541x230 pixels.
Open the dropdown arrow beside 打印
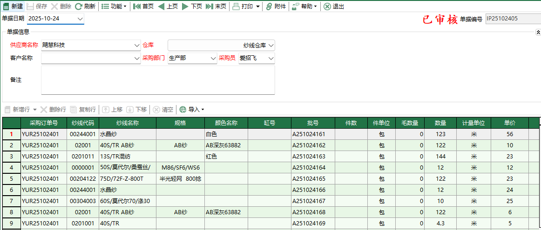[258, 7]
